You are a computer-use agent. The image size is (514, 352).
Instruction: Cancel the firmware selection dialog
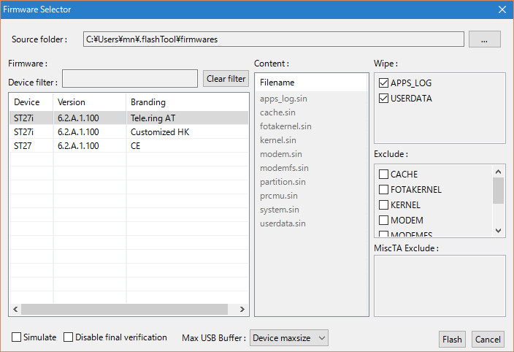[x=488, y=339]
